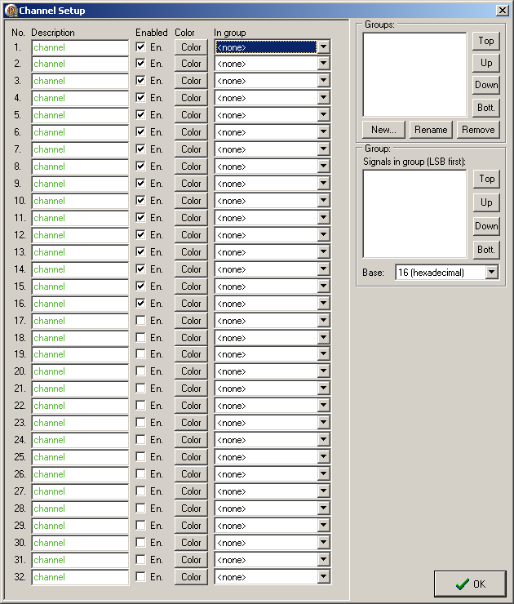Open the Color picker for channel 21
The height and width of the screenshot is (604, 514).
point(191,389)
